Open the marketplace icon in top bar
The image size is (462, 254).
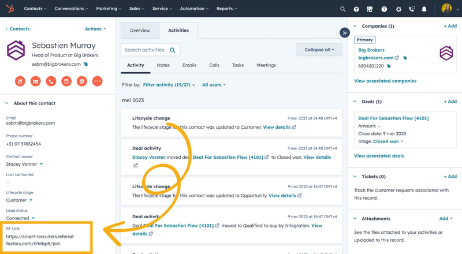tap(370, 9)
